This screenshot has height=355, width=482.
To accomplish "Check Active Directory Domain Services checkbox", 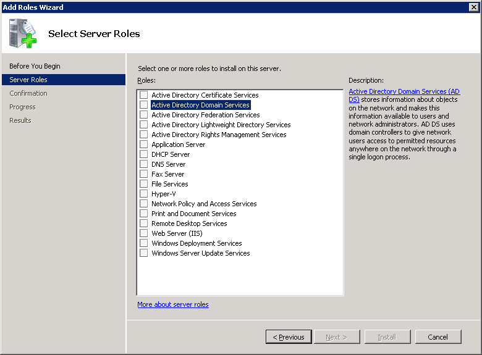I will point(143,105).
